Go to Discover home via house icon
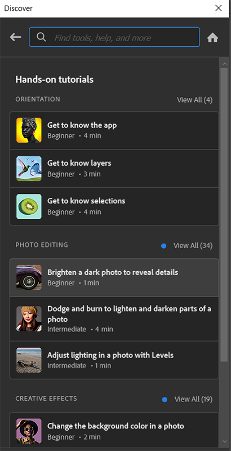 212,37
